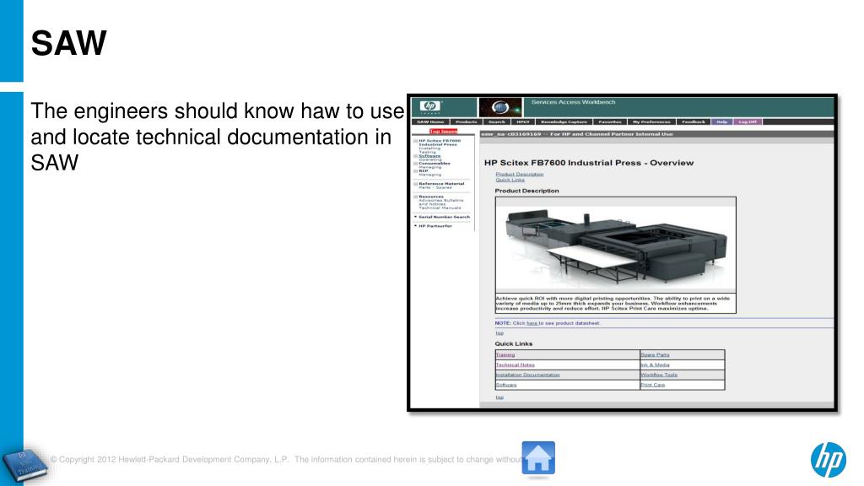Click the 'HP Scitex FB7600 Industrial Press - Overview' heading

coord(589,163)
